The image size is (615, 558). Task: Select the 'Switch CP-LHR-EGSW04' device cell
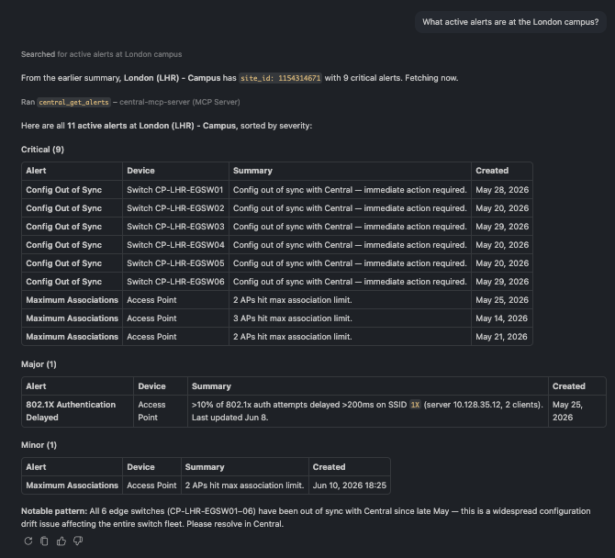175,245
